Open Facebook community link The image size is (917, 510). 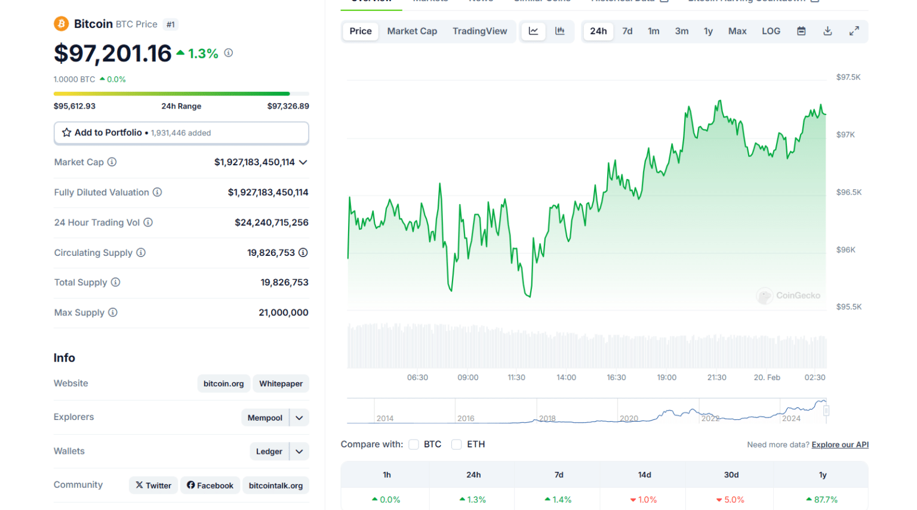210,485
